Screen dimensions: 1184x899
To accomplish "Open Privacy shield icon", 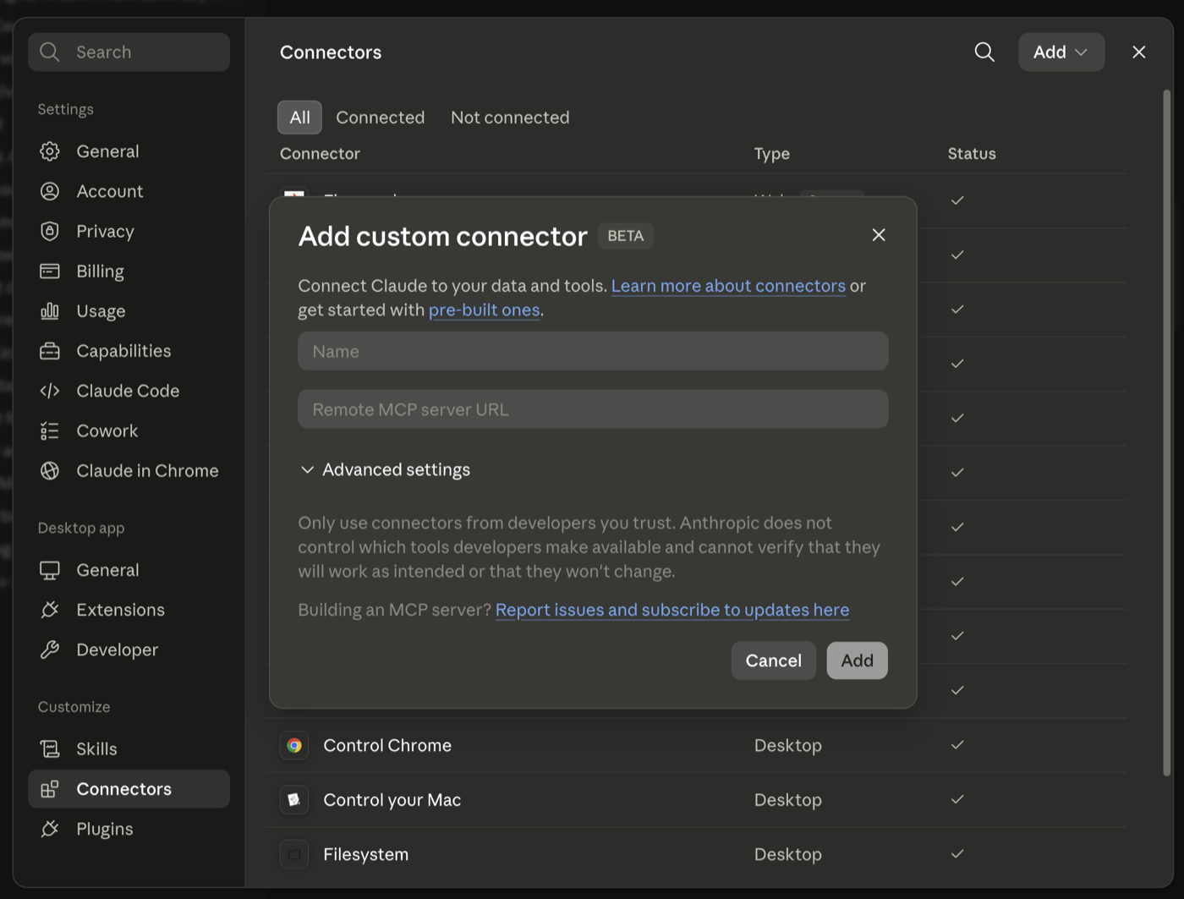I will click(x=50, y=231).
